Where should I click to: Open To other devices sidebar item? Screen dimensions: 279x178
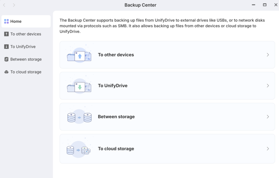click(x=26, y=34)
